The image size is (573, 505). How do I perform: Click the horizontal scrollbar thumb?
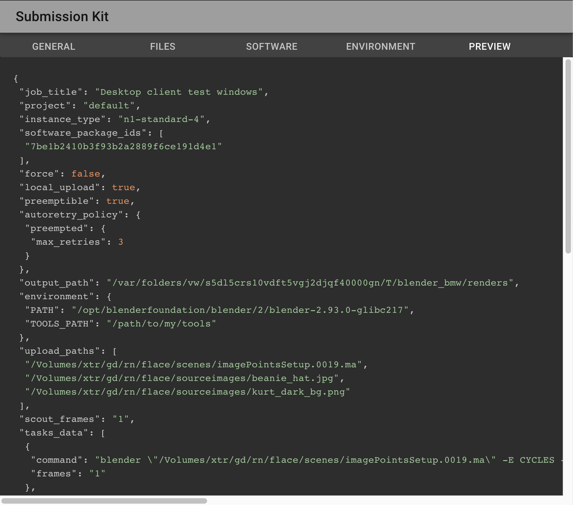tap(104, 501)
